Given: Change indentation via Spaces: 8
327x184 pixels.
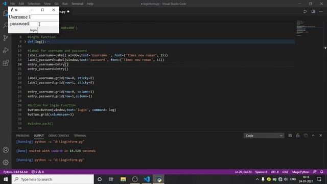Looking at the screenshot, I should point(261,172).
